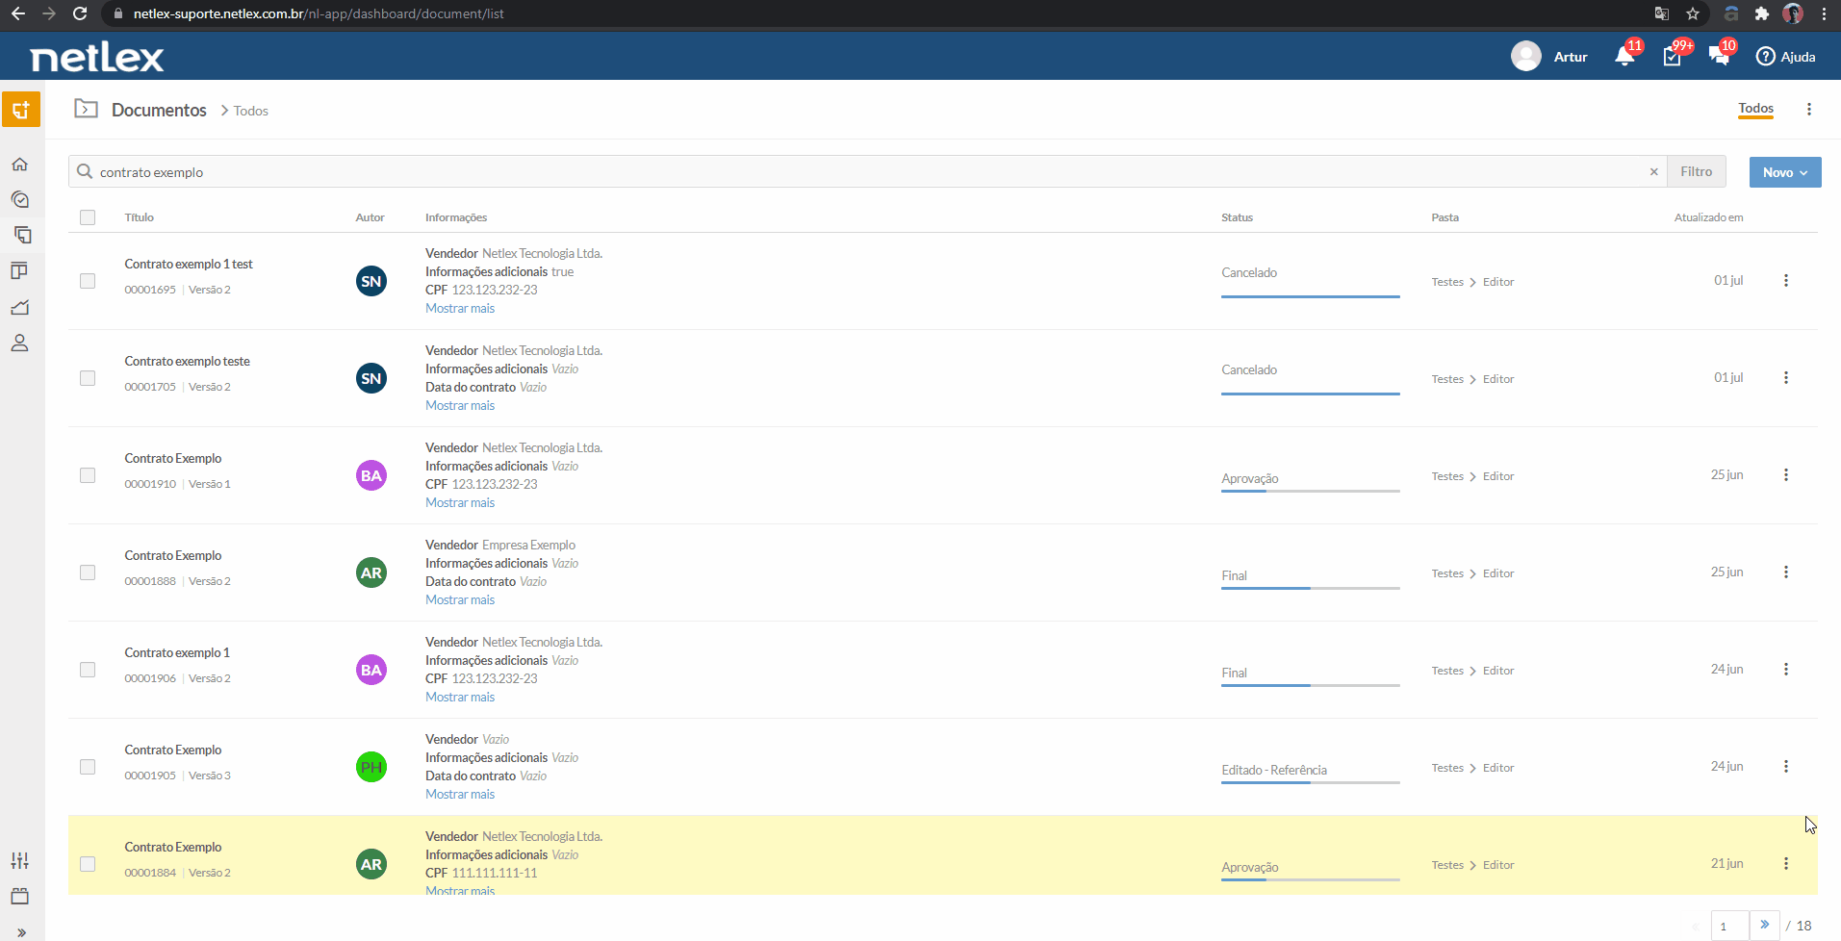Image resolution: width=1841 pixels, height=941 pixels.
Task: Check Contrato exemplo teste row
Action: (88, 378)
